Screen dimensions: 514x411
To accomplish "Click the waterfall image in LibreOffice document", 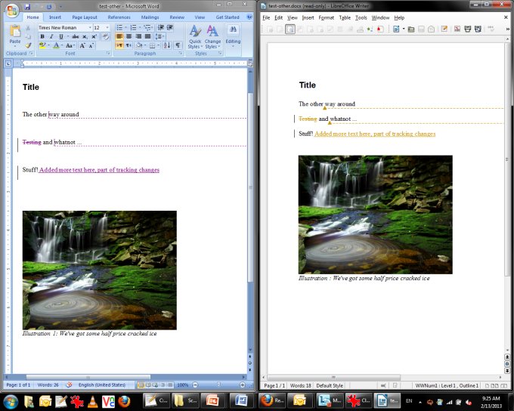I will [375, 215].
